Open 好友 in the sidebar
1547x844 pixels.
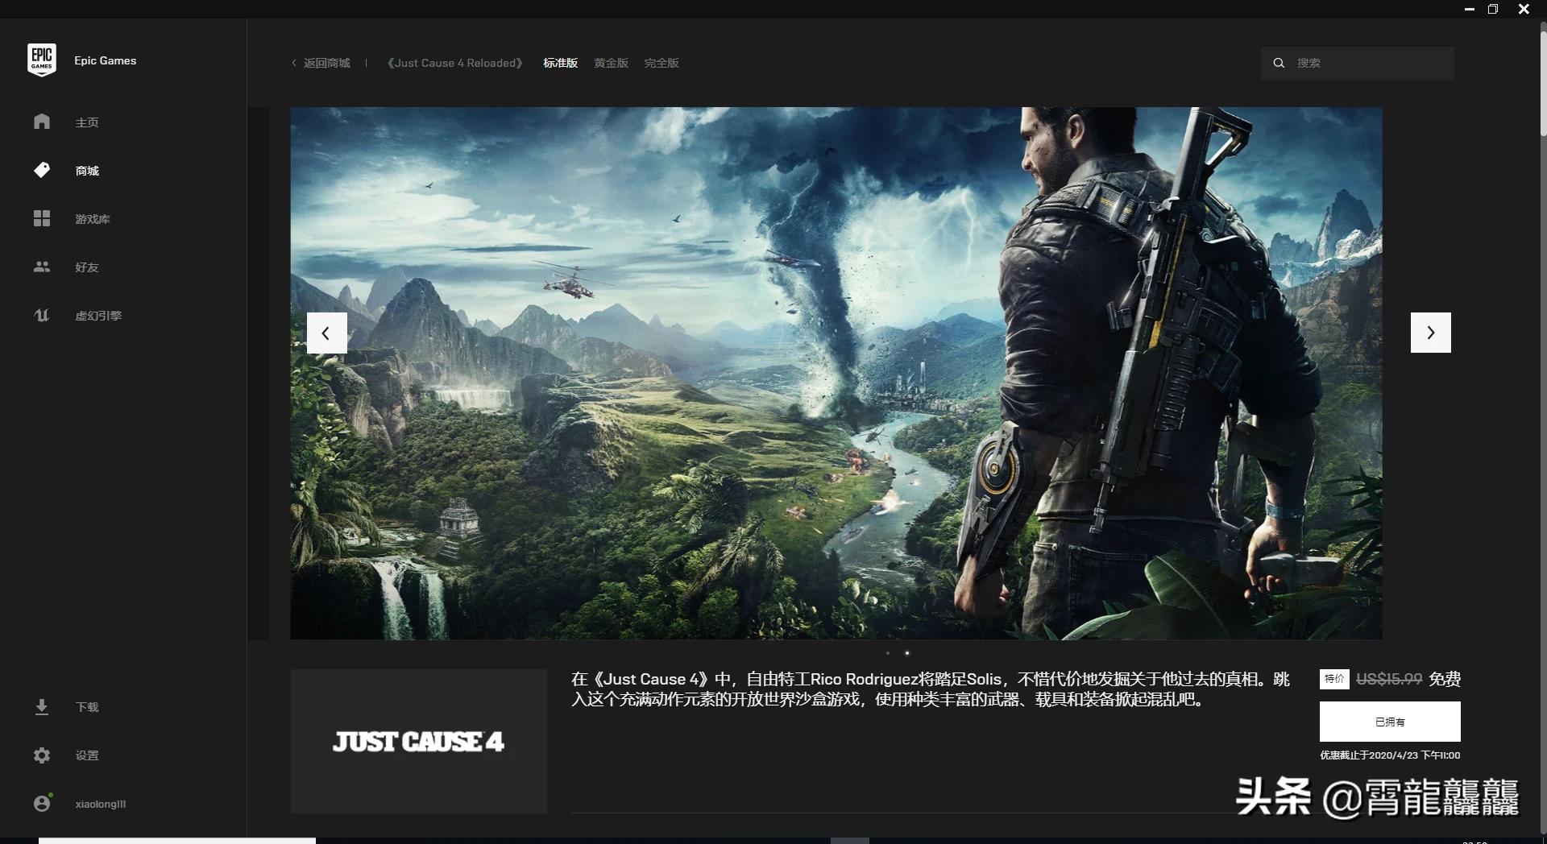(87, 267)
